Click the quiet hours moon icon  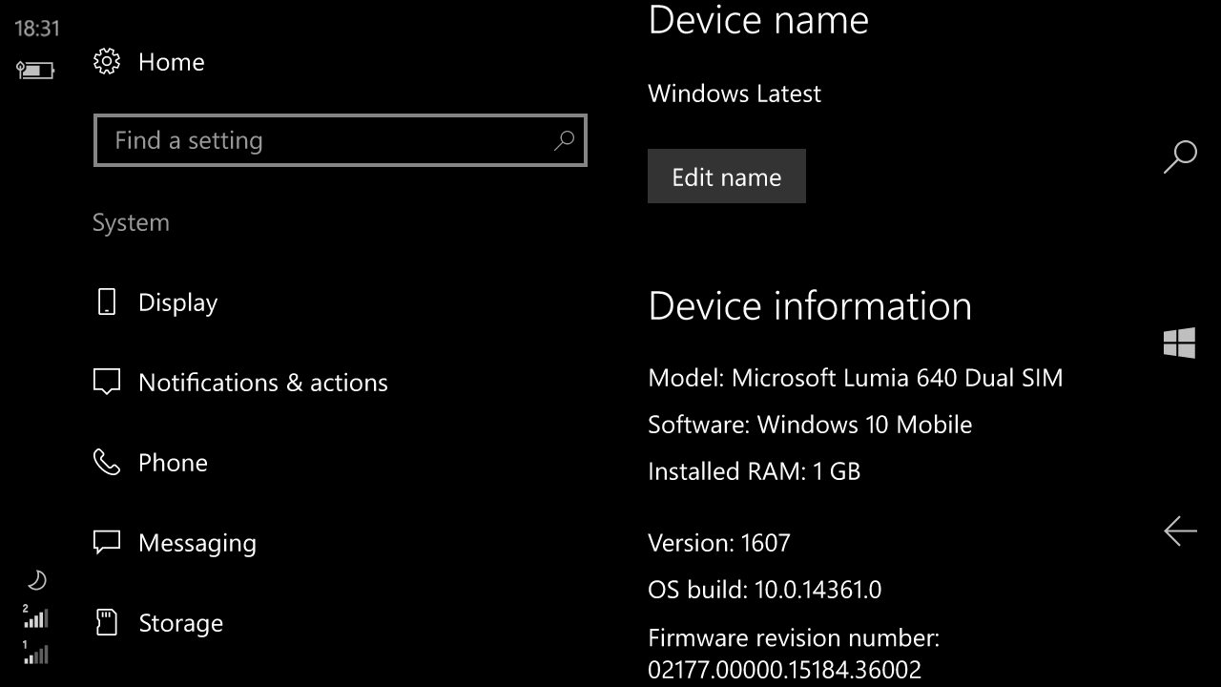point(35,579)
